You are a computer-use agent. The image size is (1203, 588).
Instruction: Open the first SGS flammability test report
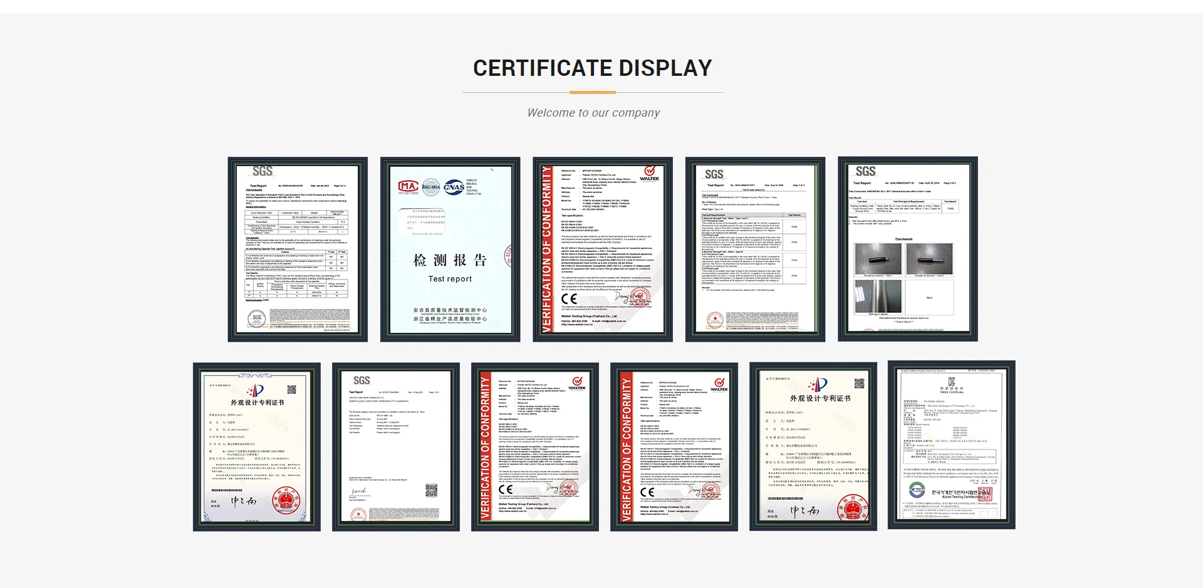pos(298,249)
